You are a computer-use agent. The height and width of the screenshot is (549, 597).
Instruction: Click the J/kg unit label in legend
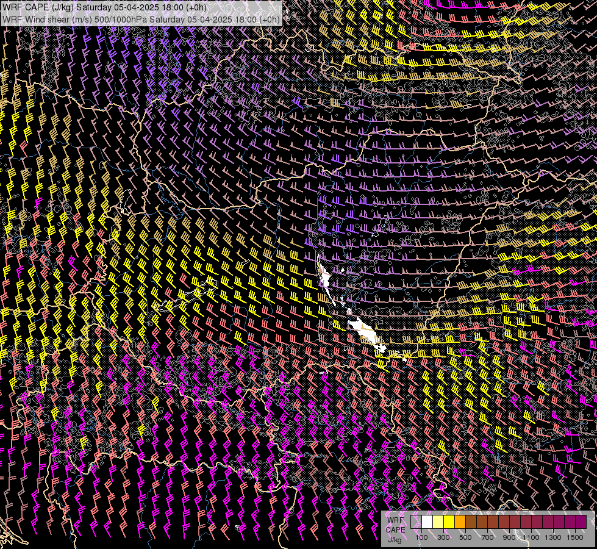pyautogui.click(x=395, y=540)
